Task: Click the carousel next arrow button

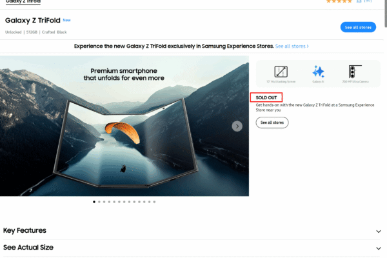Action: 237,126
